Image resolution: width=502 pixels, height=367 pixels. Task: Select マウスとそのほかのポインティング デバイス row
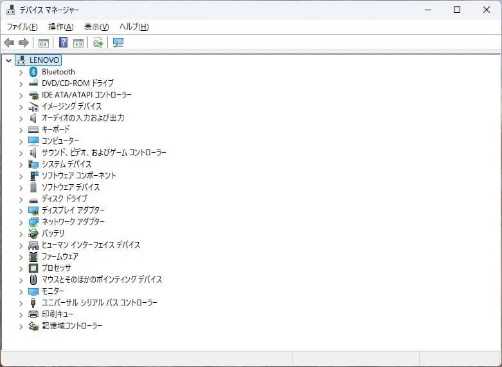coord(102,279)
